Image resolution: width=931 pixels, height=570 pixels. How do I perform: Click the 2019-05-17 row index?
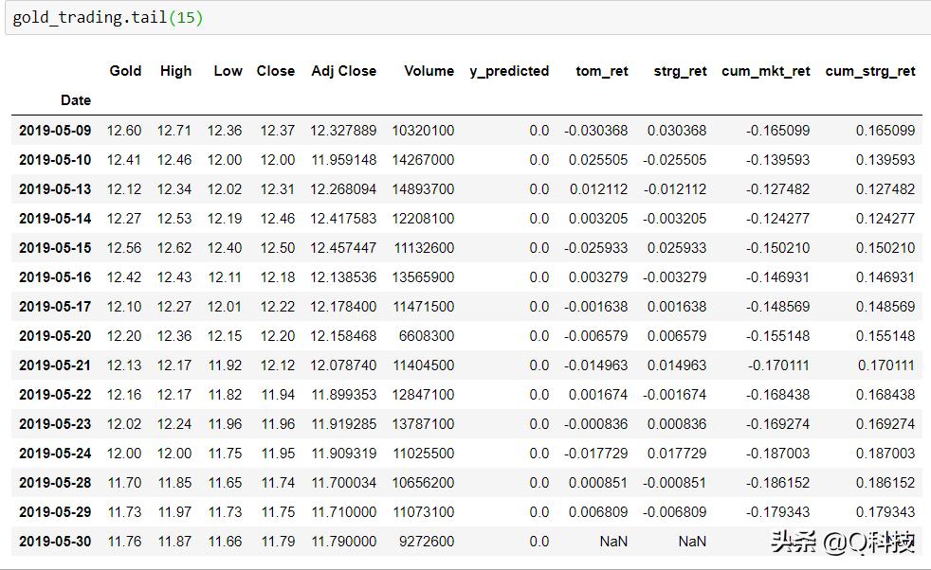[55, 307]
